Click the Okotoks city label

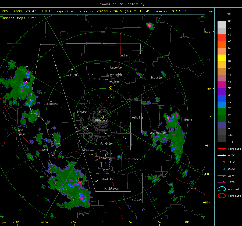(x=108, y=179)
